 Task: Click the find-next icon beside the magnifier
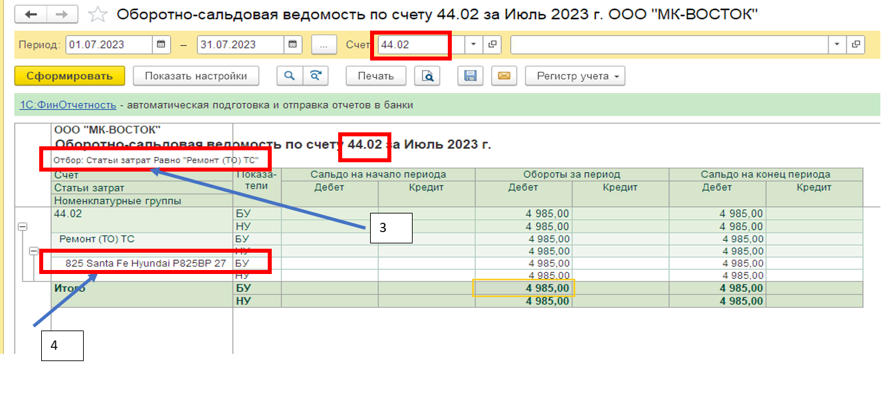pos(316,76)
